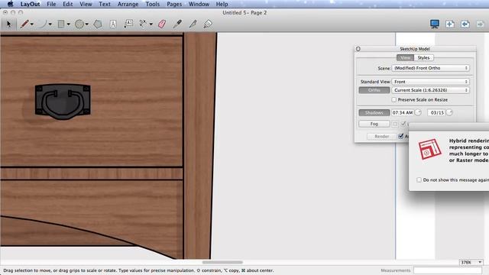This screenshot has width=489, height=275.
Task: Toggle the Fog button
Action: (x=374, y=124)
